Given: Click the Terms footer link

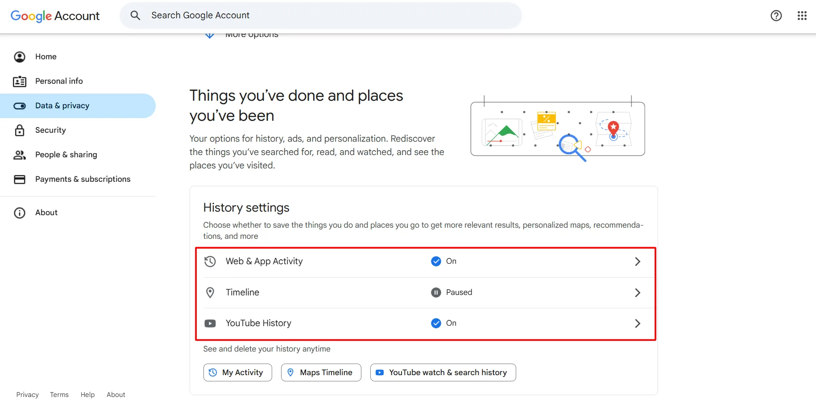Looking at the screenshot, I should click(59, 395).
